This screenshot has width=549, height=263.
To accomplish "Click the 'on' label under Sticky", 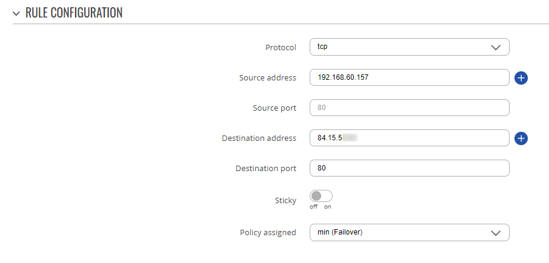I will click(x=327, y=207).
